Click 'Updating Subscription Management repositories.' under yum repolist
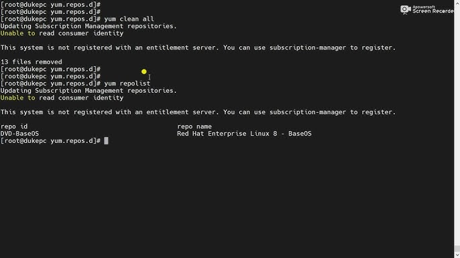Screen dimensions: 460x258 89,91
